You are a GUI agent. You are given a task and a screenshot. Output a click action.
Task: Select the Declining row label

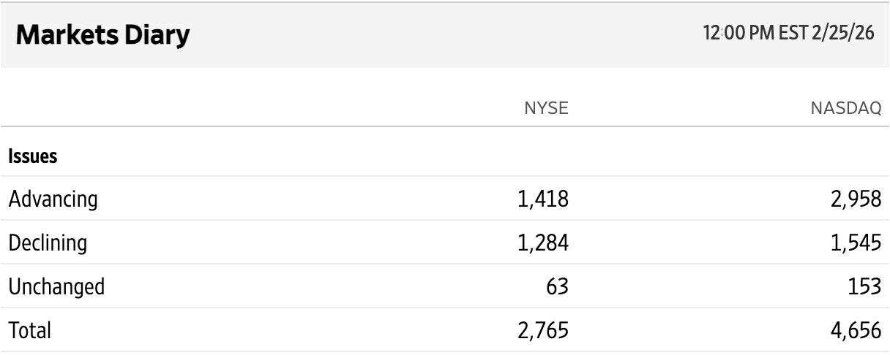click(48, 243)
